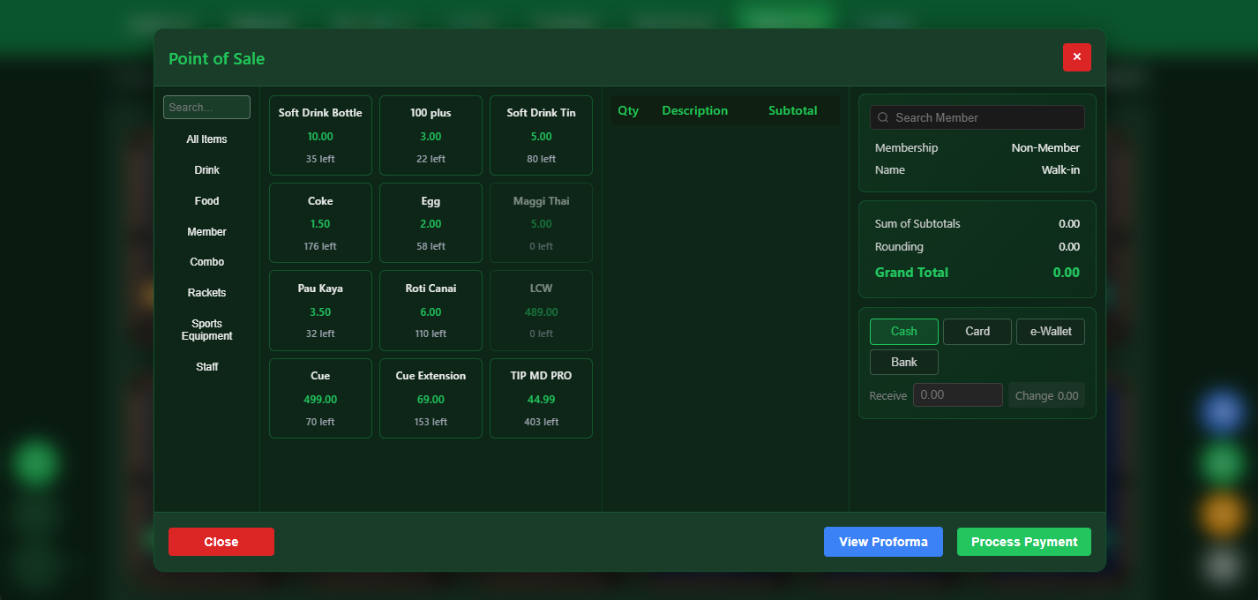Click the item Search box in sidebar
Image resolution: width=1258 pixels, height=600 pixels.
[206, 108]
